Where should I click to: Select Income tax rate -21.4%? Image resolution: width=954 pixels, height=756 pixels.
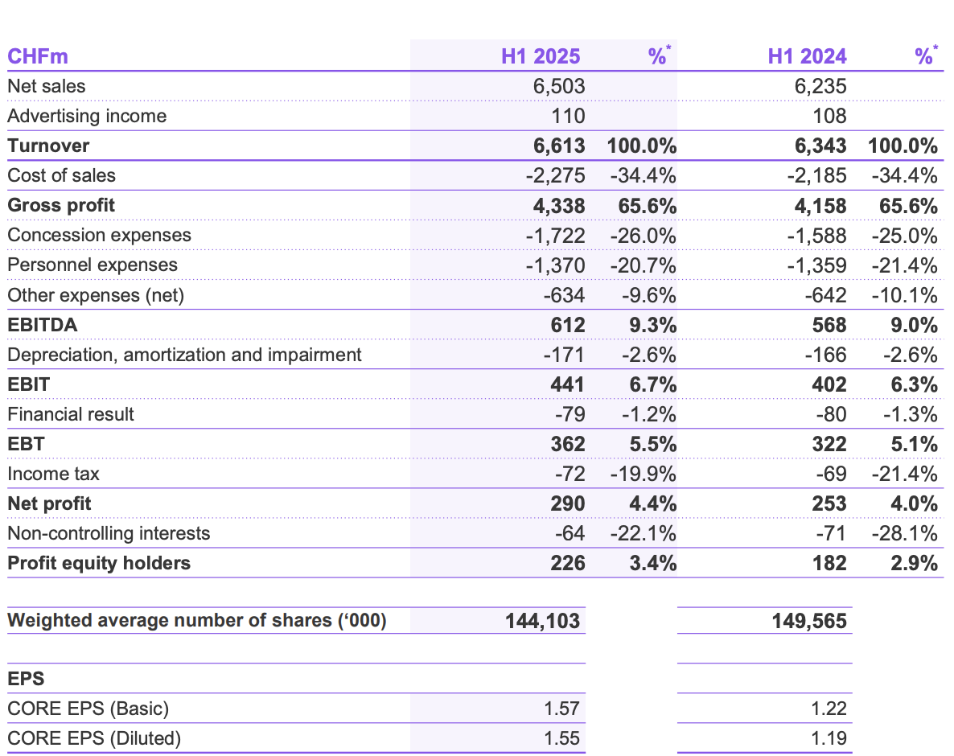[905, 474]
